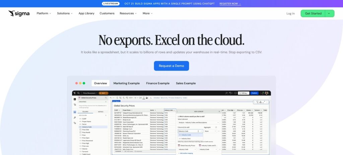Expand the Resources menu
Image resolution: width=343 pixels, height=155 pixels.
[128, 13]
